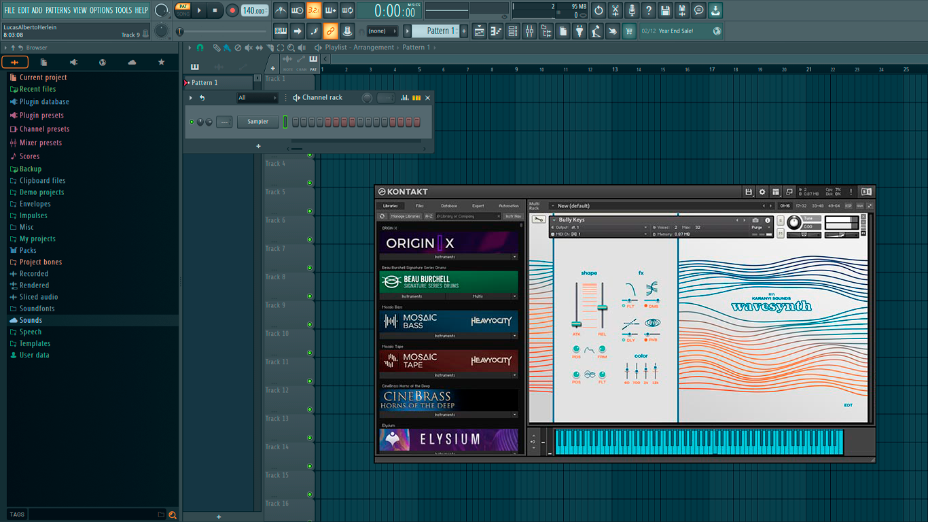This screenshot has width=928, height=522.
Task: Open the Output st.1 dropdown
Action: 600,228
